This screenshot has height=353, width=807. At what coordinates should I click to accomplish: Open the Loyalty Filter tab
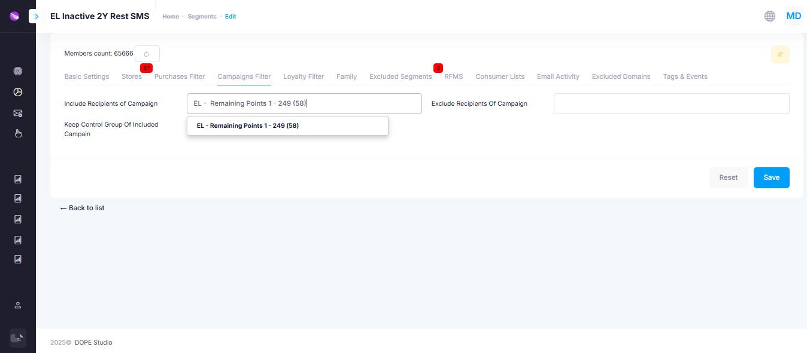(x=304, y=76)
